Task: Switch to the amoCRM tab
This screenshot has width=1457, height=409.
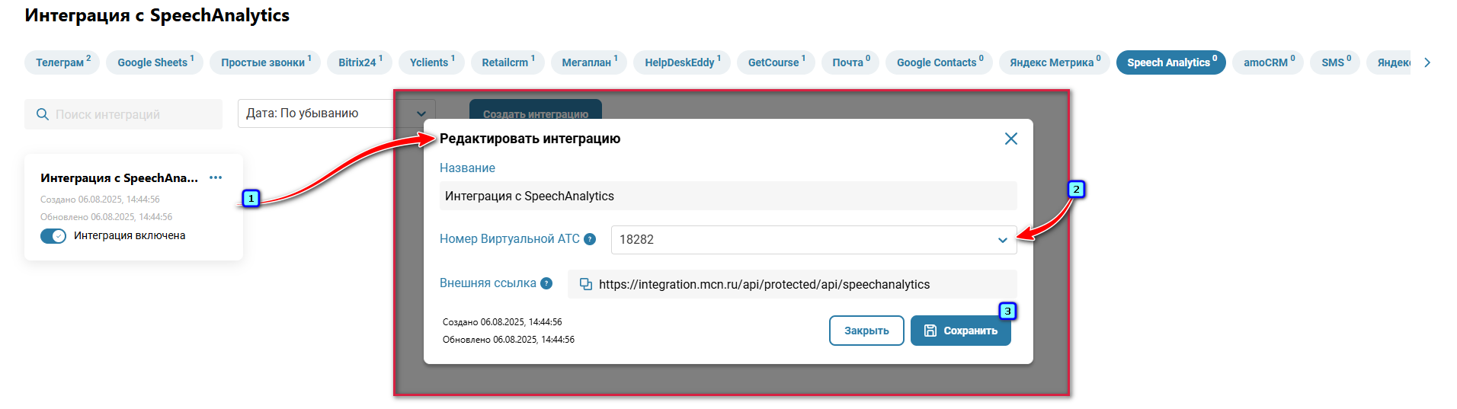Action: [x=1268, y=62]
